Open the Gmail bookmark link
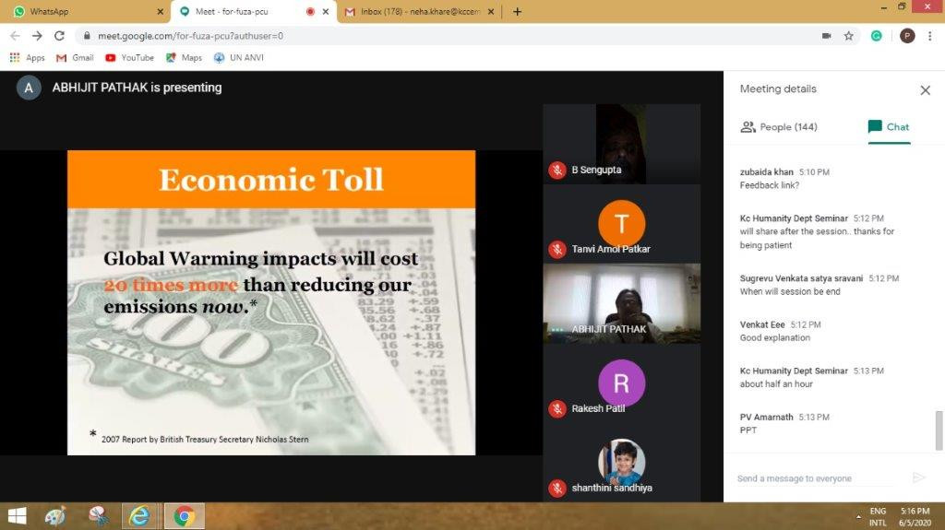 75,57
